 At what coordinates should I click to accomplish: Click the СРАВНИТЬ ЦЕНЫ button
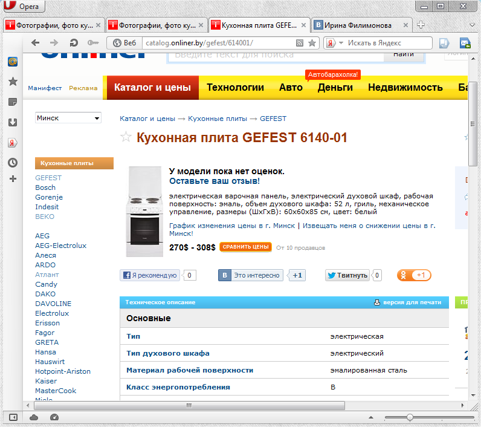pyautogui.click(x=245, y=247)
